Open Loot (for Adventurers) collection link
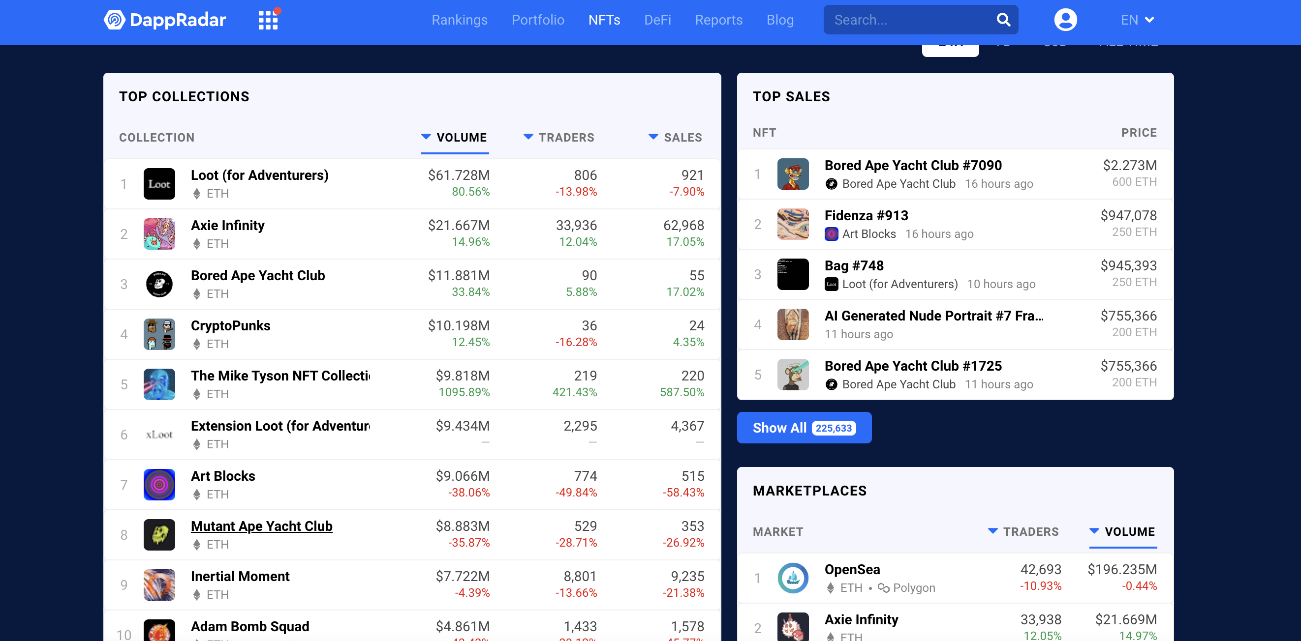1301x641 pixels. click(x=260, y=175)
